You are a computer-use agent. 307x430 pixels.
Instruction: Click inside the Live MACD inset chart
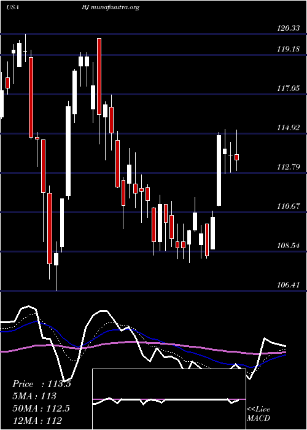pyautogui.click(x=169, y=399)
